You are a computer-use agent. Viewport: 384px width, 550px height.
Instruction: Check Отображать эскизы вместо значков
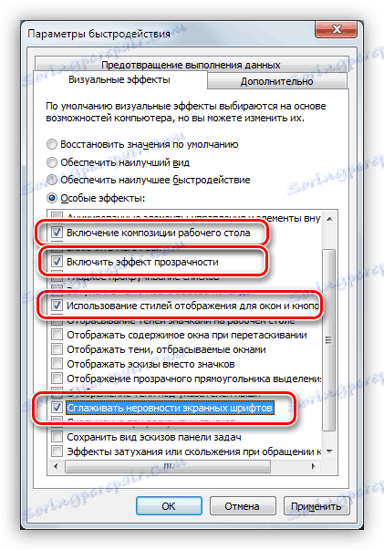click(x=57, y=364)
